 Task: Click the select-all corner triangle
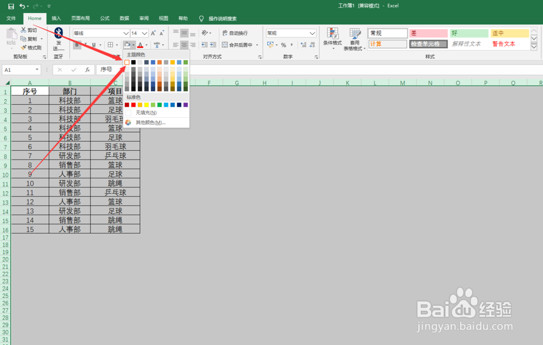point(7,82)
